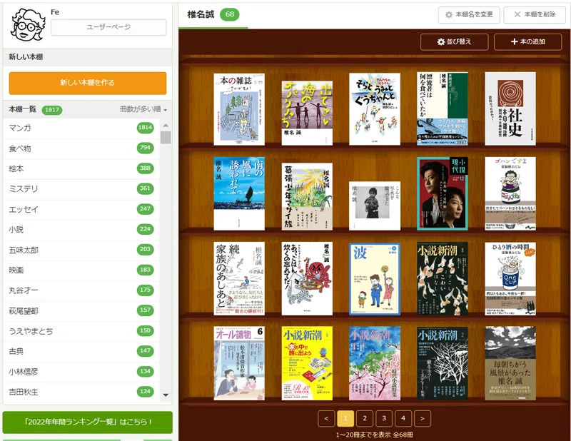Viewport: 571px width, 441px height.
Task: Click 本棚を削除 to delete shelf
Action: 534,14
